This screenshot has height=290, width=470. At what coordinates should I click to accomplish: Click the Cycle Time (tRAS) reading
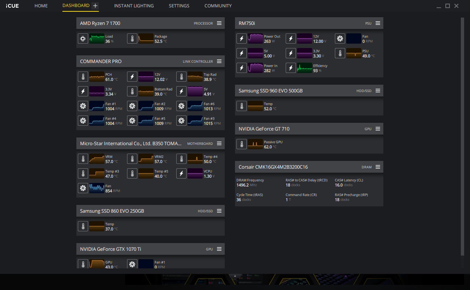pyautogui.click(x=250, y=197)
